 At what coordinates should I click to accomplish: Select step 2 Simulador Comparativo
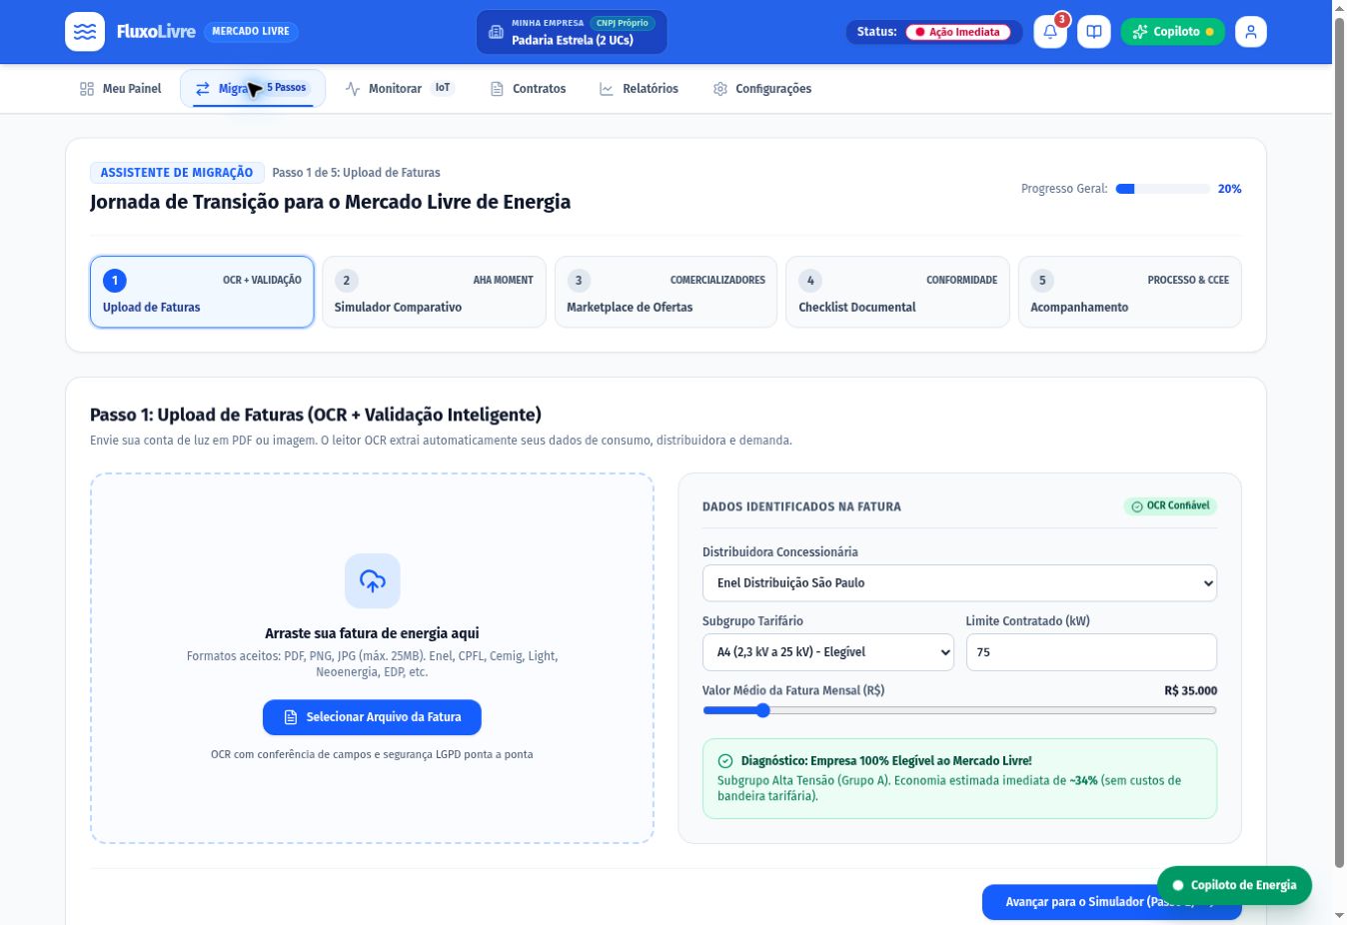point(434,292)
